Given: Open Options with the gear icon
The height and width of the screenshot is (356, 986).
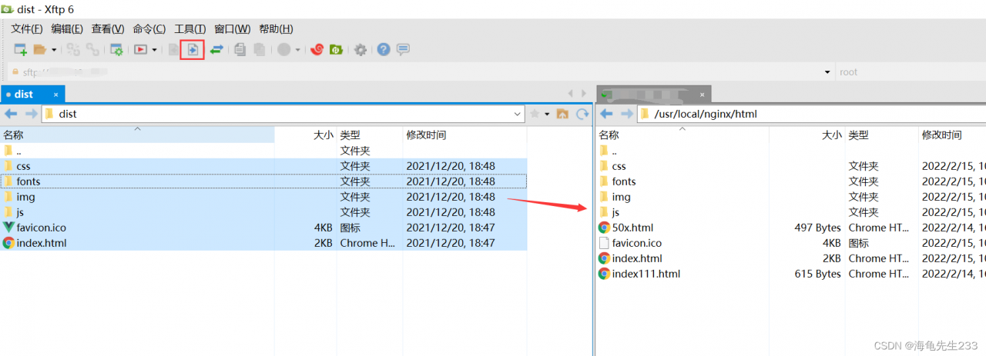Looking at the screenshot, I should pos(361,50).
